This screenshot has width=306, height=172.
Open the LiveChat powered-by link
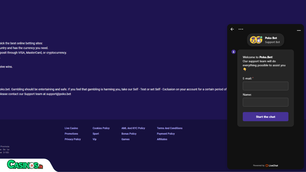[x=272, y=166]
